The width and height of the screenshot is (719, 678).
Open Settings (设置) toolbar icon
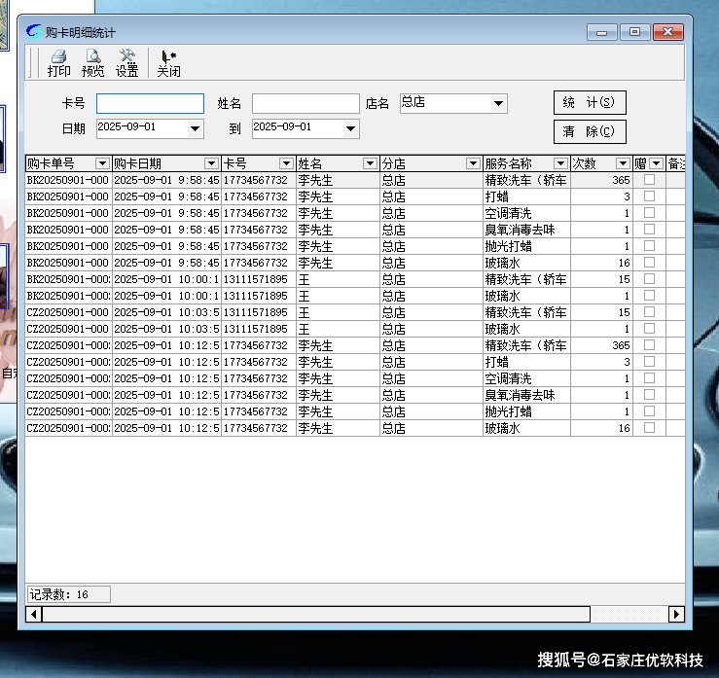pyautogui.click(x=126, y=63)
